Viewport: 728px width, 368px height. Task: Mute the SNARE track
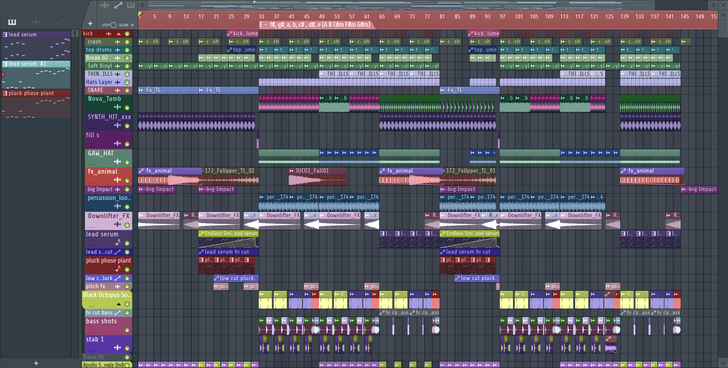tap(127, 90)
